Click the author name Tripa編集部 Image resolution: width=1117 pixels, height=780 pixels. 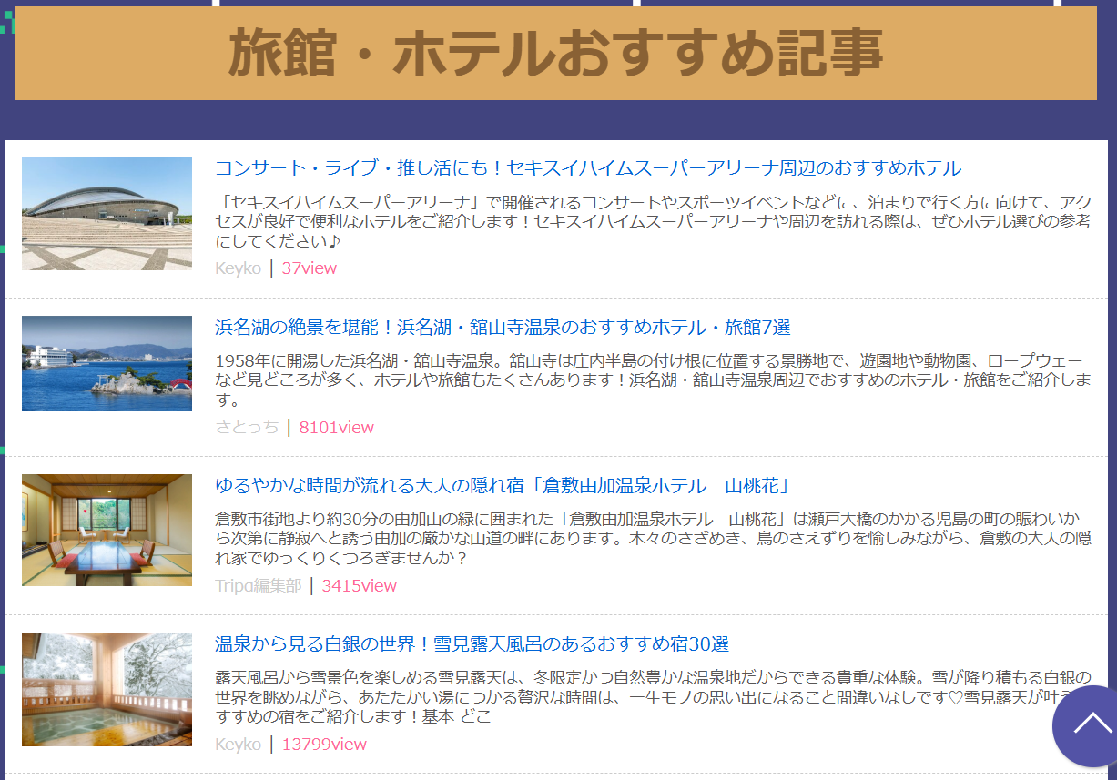pyautogui.click(x=258, y=585)
